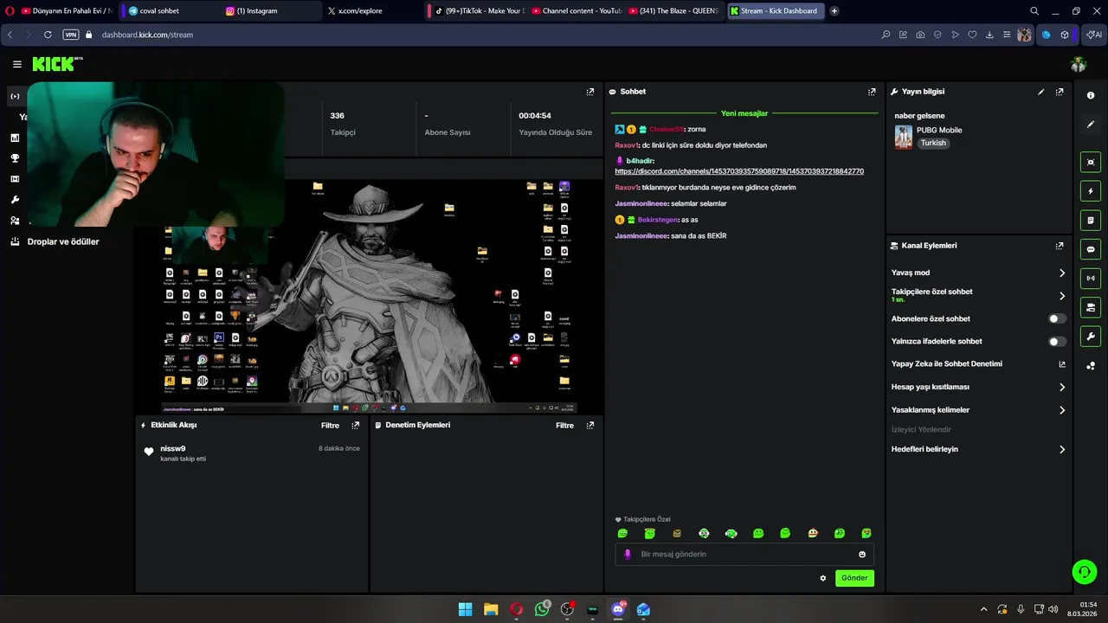Viewport: 1108px width, 623px height.
Task: Switch to the Instagram browser tab
Action: (x=269, y=11)
